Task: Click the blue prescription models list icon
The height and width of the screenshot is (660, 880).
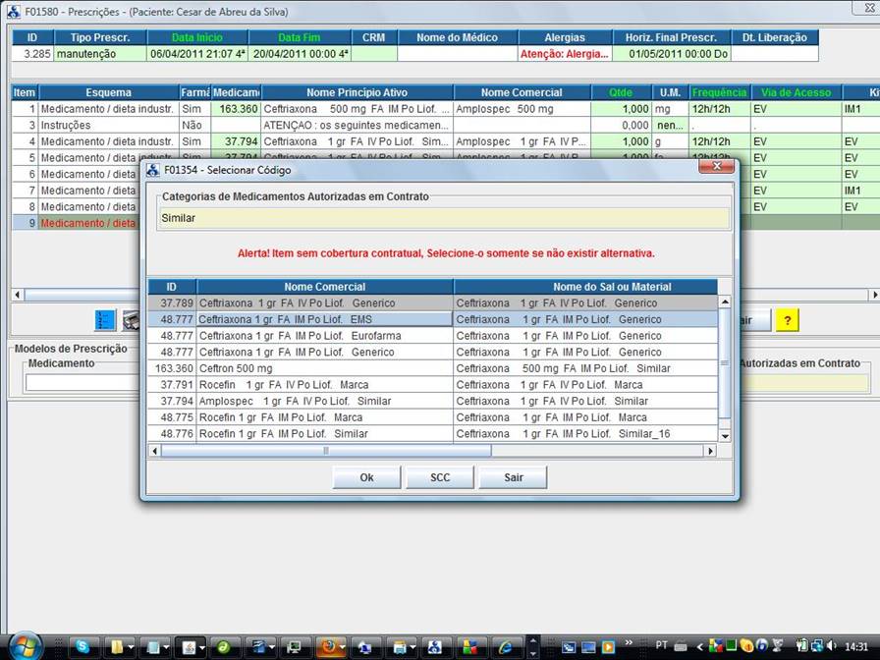Action: (x=104, y=320)
